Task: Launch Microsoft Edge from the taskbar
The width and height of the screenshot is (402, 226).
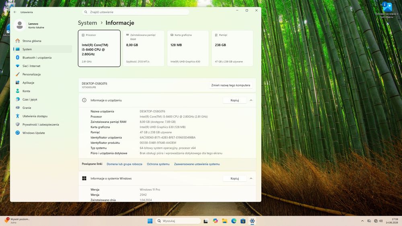Action: tap(234, 221)
